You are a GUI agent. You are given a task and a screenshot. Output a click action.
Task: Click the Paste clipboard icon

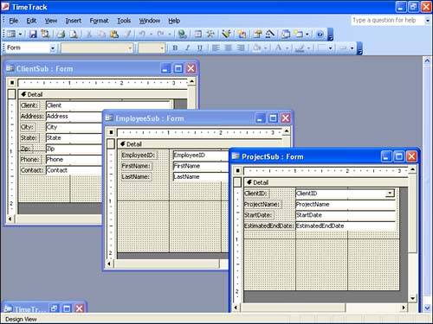[114, 34]
